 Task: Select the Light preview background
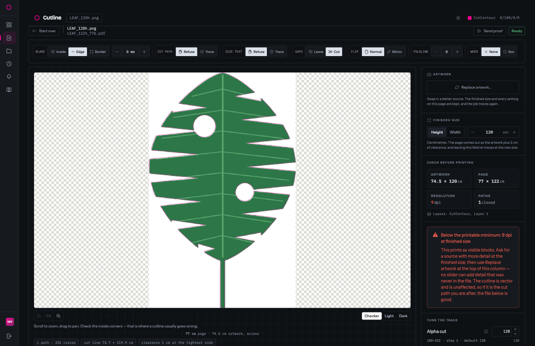(389, 316)
